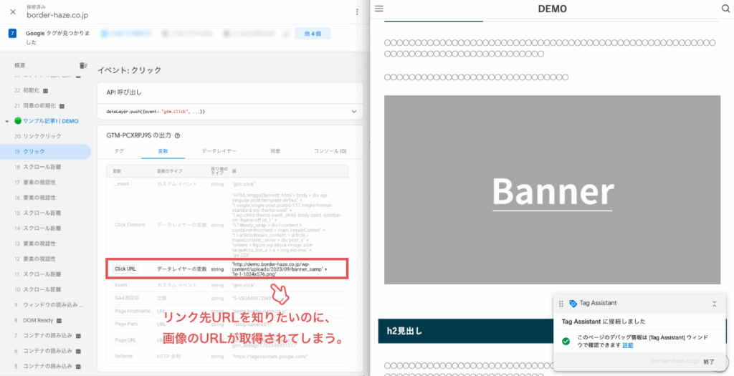The height and width of the screenshot is (376, 734).
Task: Click the DEMO site title
Action: point(553,9)
